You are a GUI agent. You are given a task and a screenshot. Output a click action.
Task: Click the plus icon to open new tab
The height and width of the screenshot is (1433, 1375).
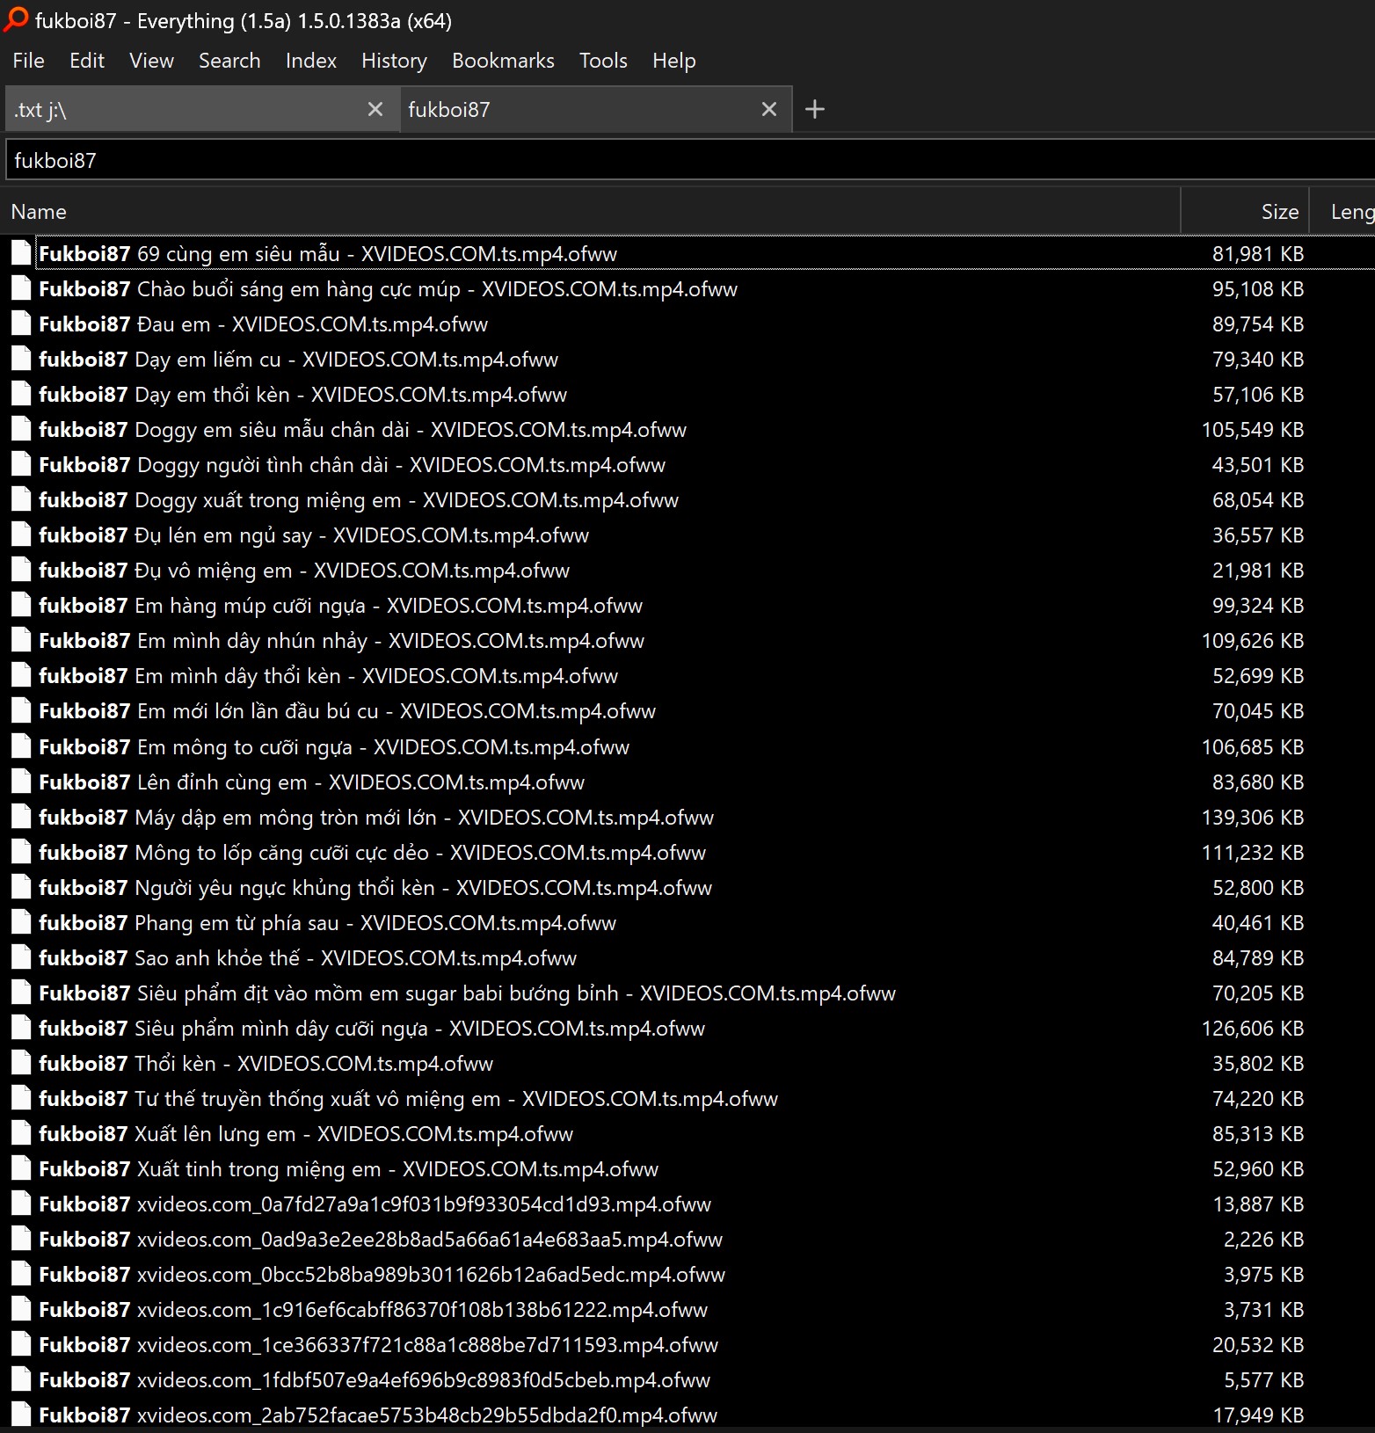[x=814, y=109]
